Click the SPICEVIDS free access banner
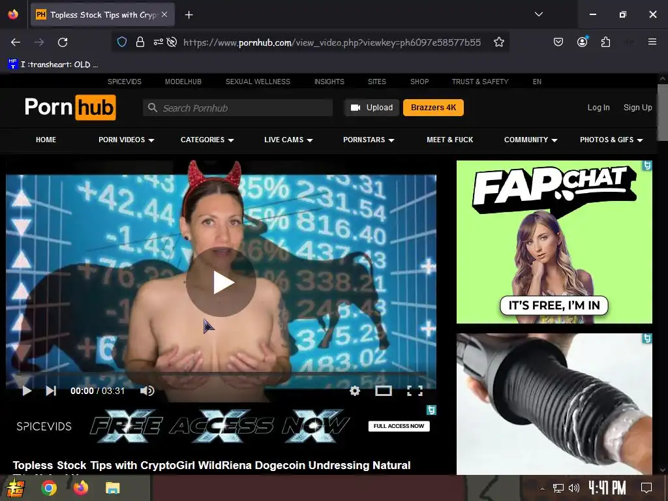The width and height of the screenshot is (668, 501). pos(221,425)
